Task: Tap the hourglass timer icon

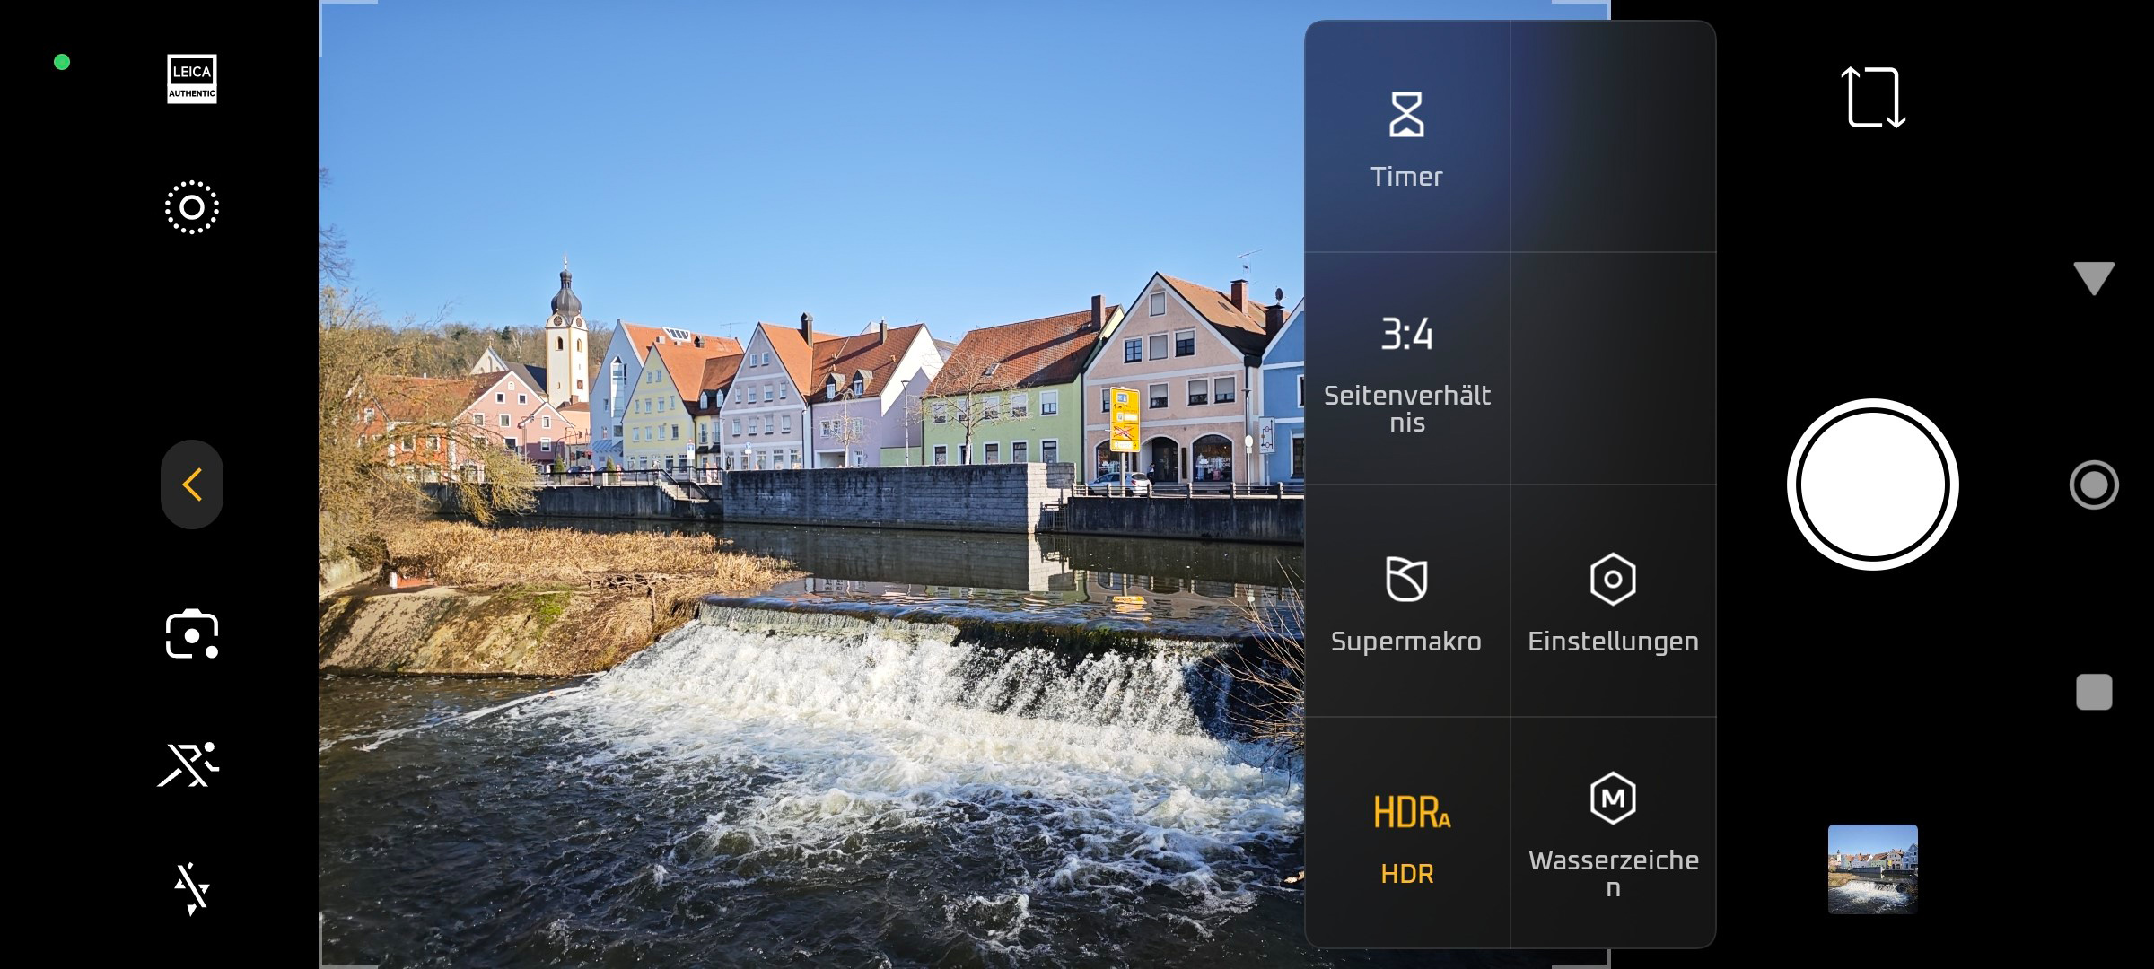Action: coord(1406,114)
